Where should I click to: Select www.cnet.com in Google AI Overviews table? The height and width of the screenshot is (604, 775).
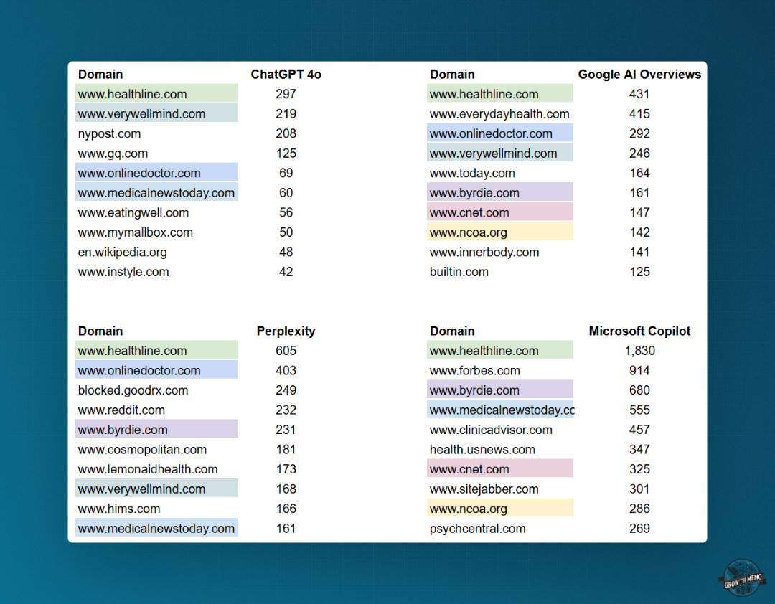[x=500, y=212]
